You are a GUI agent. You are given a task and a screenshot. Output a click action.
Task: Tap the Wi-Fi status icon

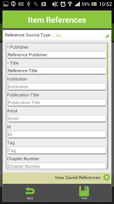pyautogui.click(x=70, y=4)
